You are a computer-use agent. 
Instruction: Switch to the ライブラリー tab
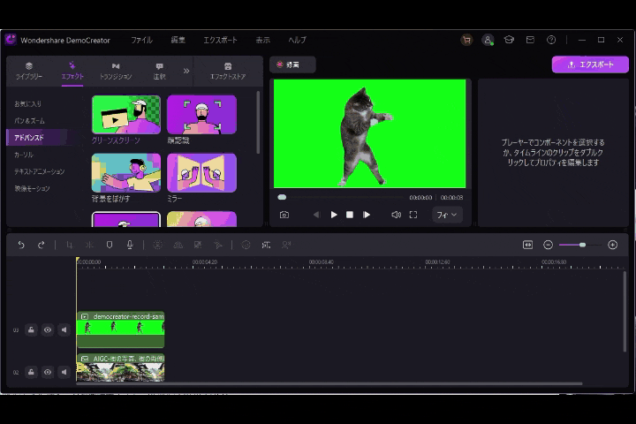29,71
